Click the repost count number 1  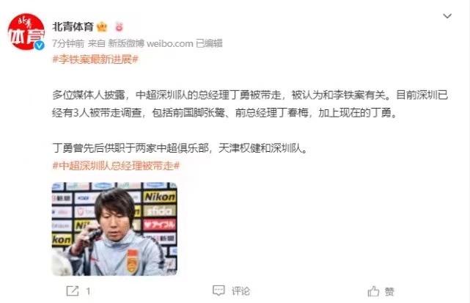click(88, 291)
